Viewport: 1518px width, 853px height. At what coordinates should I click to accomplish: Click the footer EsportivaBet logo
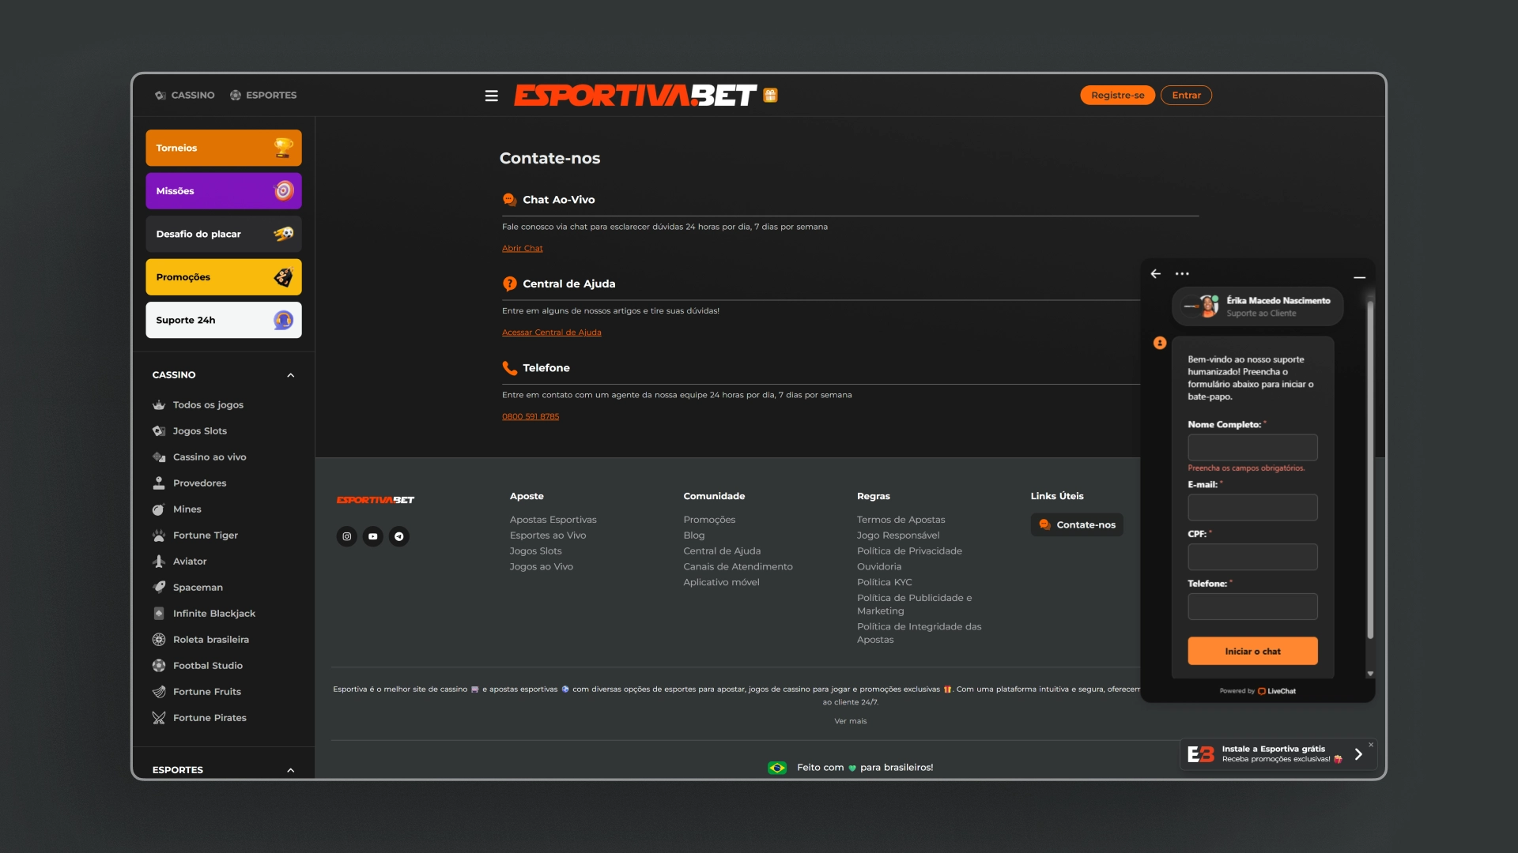point(375,500)
